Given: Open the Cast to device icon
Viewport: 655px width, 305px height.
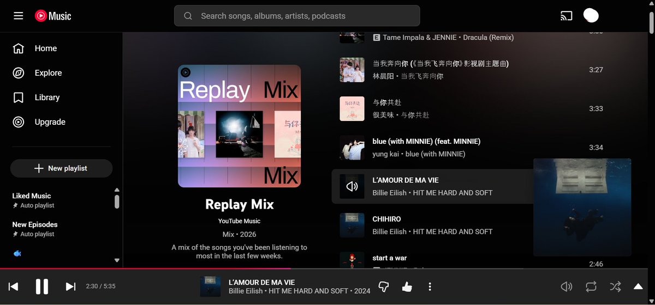Looking at the screenshot, I should [567, 16].
